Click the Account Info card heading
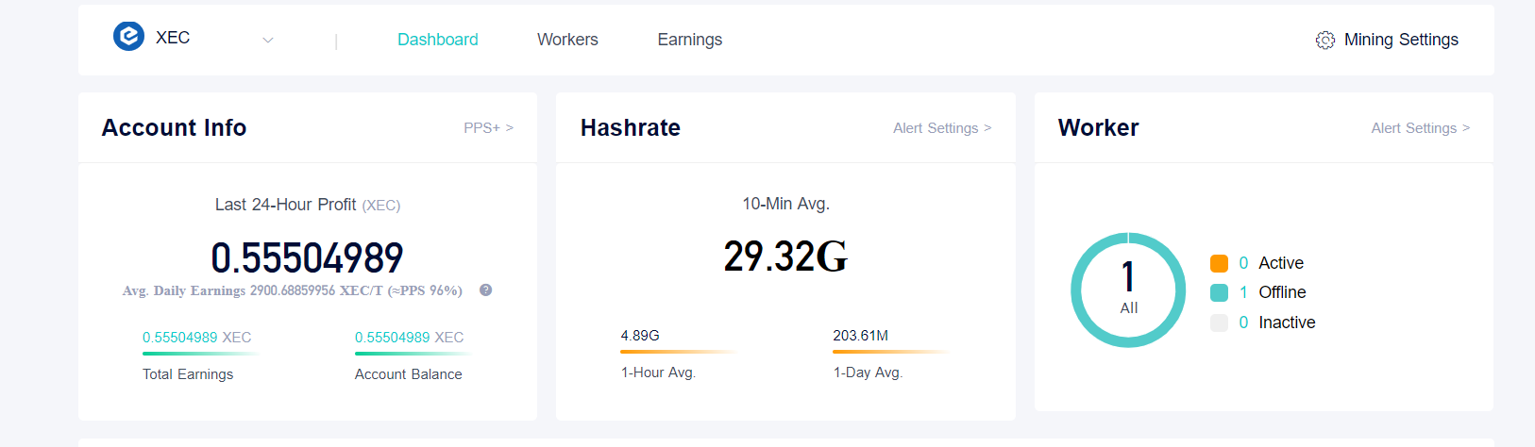The width and height of the screenshot is (1535, 447). pos(174,127)
